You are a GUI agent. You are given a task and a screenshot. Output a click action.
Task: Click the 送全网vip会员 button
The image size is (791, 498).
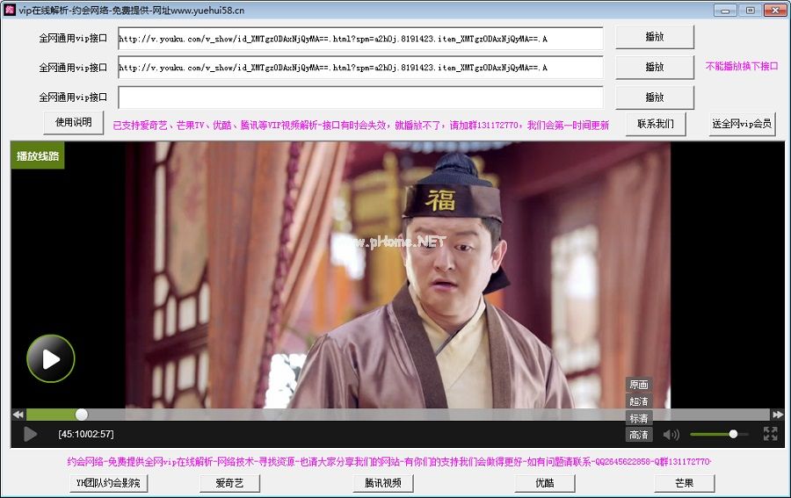742,124
